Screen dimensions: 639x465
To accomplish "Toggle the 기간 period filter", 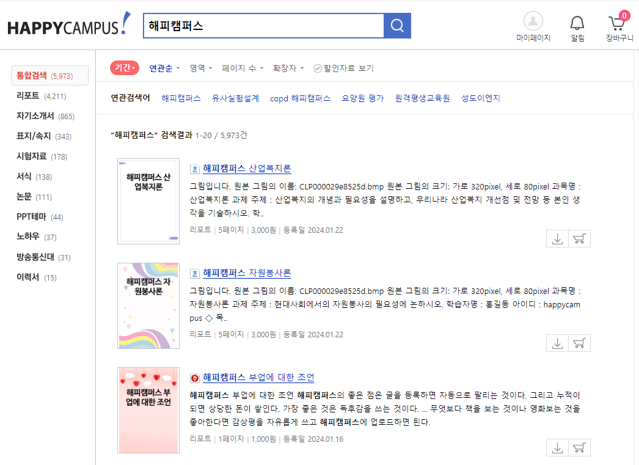I will 125,68.
